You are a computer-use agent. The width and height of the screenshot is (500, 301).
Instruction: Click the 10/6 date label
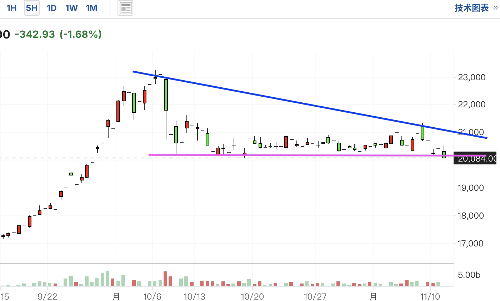[152, 296]
